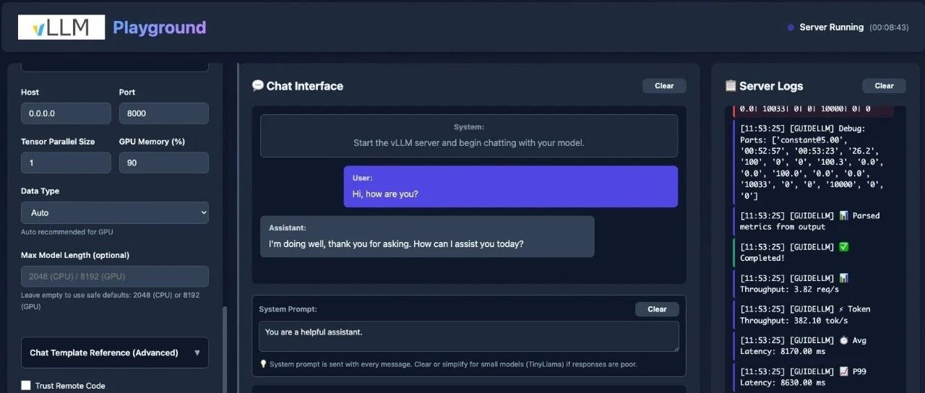Click the Max Model Length input
Screen dimensions: 925x393
point(115,276)
